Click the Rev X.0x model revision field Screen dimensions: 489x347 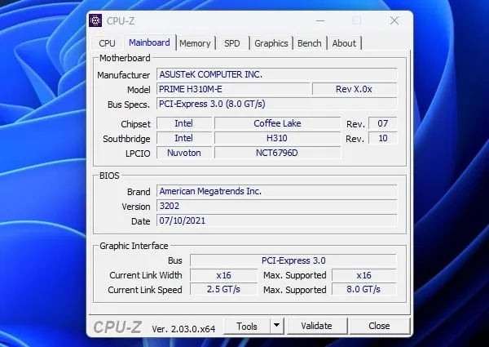(x=355, y=89)
